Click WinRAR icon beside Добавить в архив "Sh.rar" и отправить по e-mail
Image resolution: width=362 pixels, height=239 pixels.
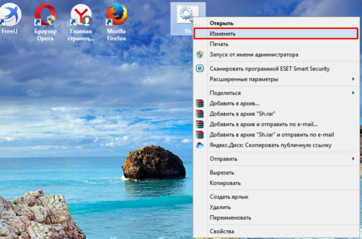[x=200, y=135]
